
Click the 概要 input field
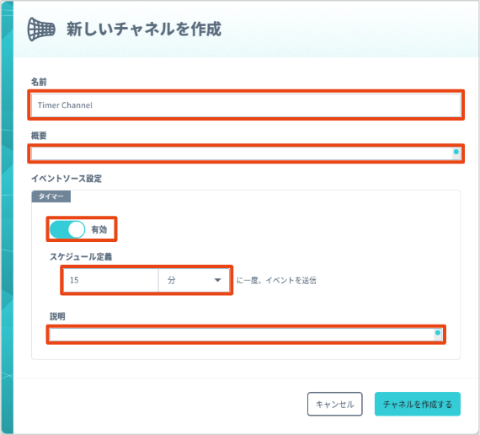pyautogui.click(x=246, y=153)
